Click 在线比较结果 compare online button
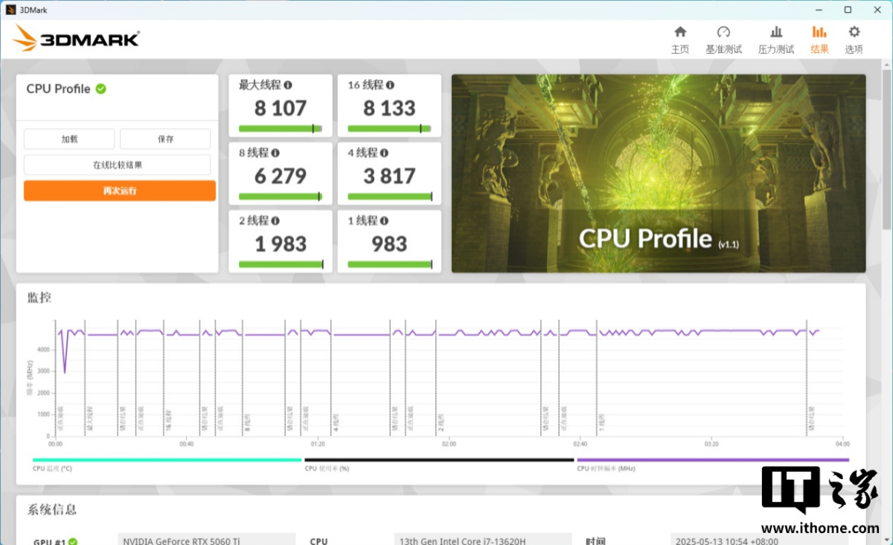Screen dimensions: 893x545 117,165
